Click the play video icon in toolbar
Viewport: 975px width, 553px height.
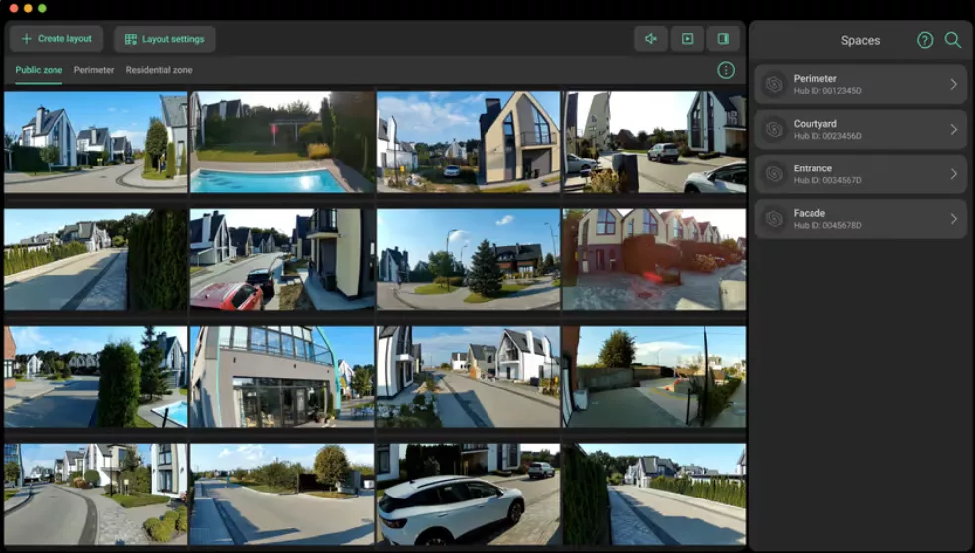[x=687, y=39]
